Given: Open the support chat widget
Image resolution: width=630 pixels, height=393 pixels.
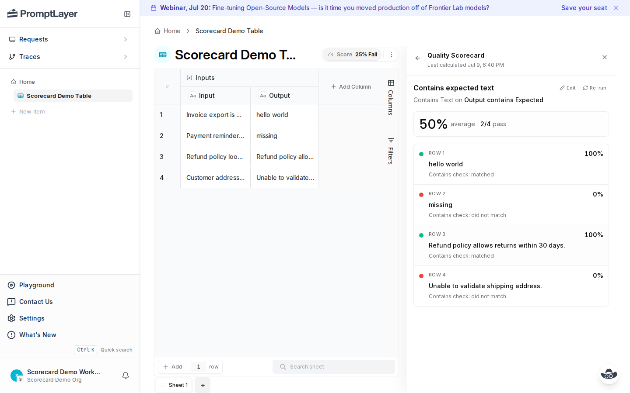Looking at the screenshot, I should pos(609,374).
